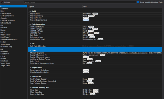The width and height of the screenshot is (164, 99).
Task: Click the Debugging Level row
Action: 95,37
